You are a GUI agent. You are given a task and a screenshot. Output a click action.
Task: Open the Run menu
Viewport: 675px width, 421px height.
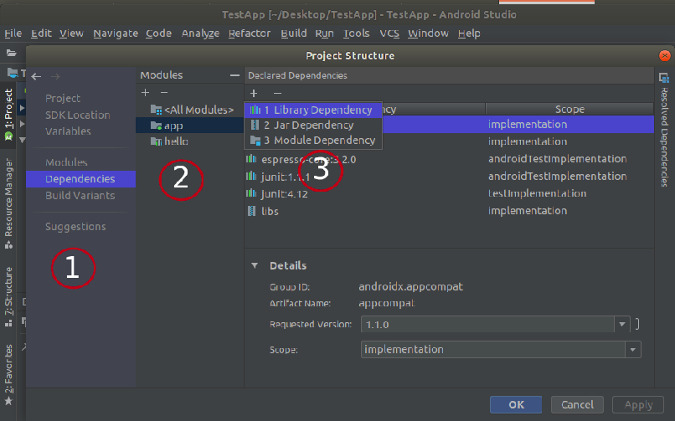324,33
